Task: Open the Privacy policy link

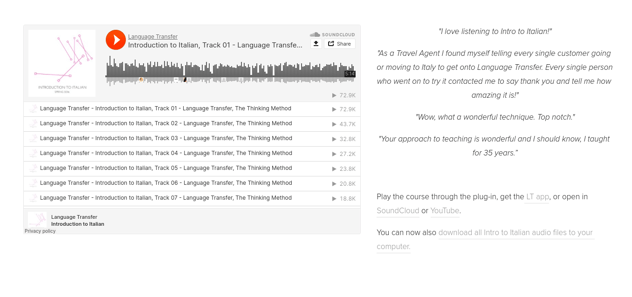Action: tap(40, 231)
